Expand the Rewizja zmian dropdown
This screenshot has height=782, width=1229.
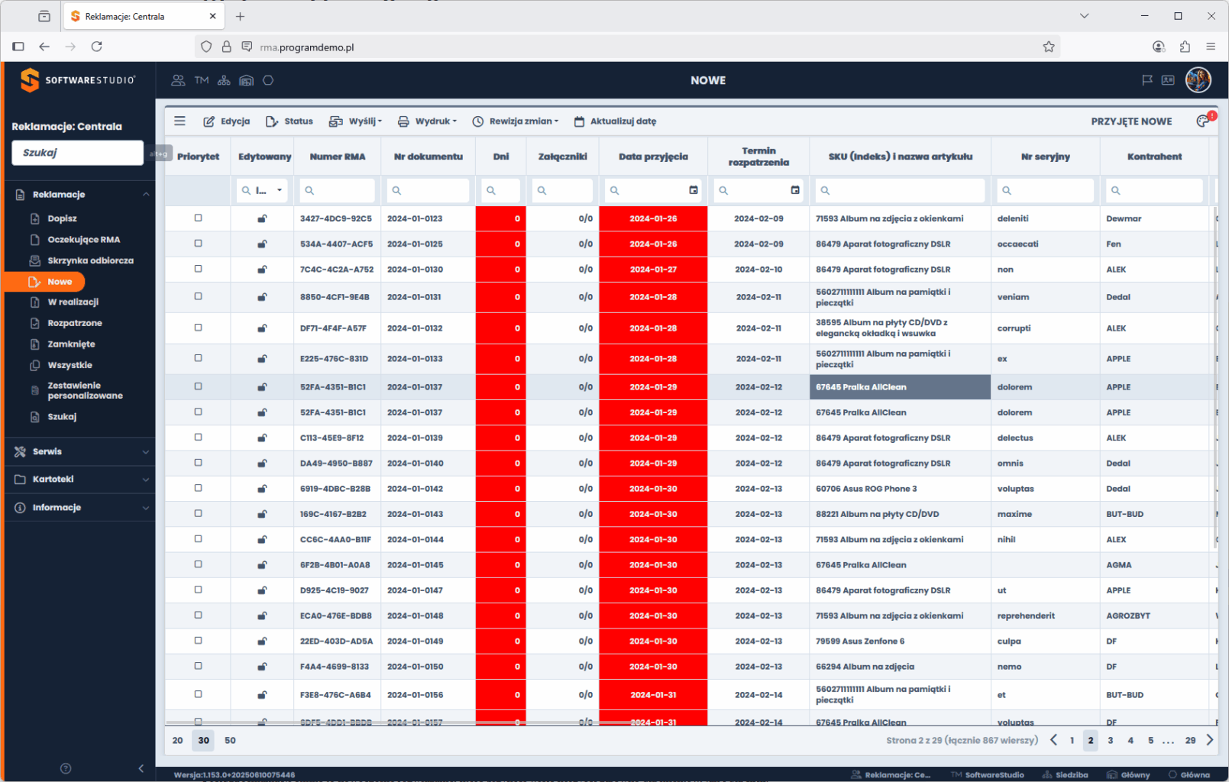(x=516, y=121)
